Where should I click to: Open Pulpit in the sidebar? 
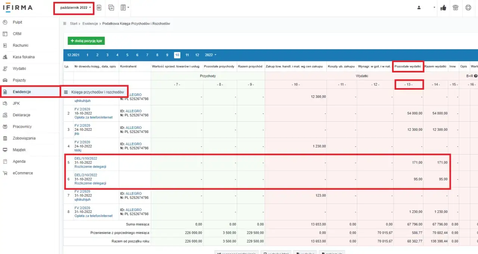coord(17,22)
